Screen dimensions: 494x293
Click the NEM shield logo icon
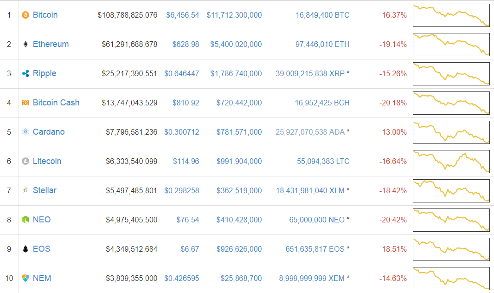point(26,278)
